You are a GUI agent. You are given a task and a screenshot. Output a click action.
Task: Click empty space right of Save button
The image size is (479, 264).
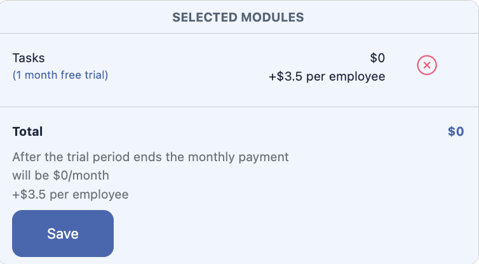point(286,234)
